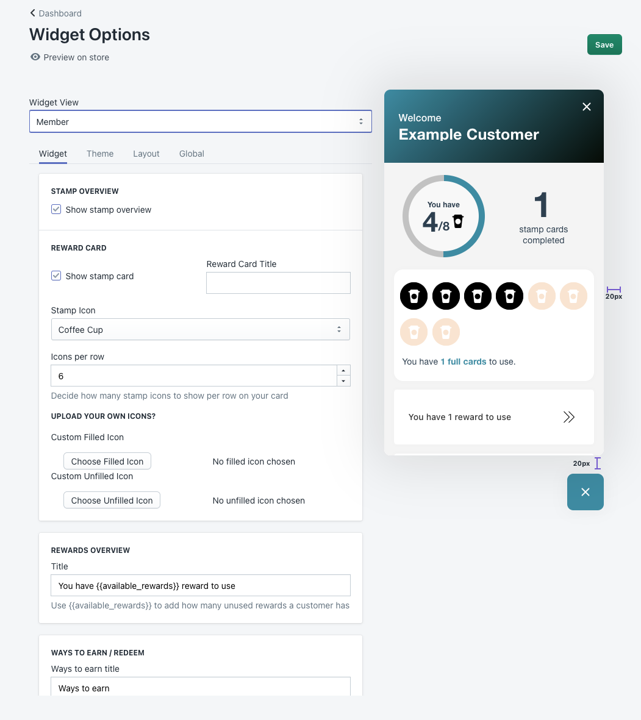
Task: Click the back chevron next to Dashboard
Action: point(33,13)
